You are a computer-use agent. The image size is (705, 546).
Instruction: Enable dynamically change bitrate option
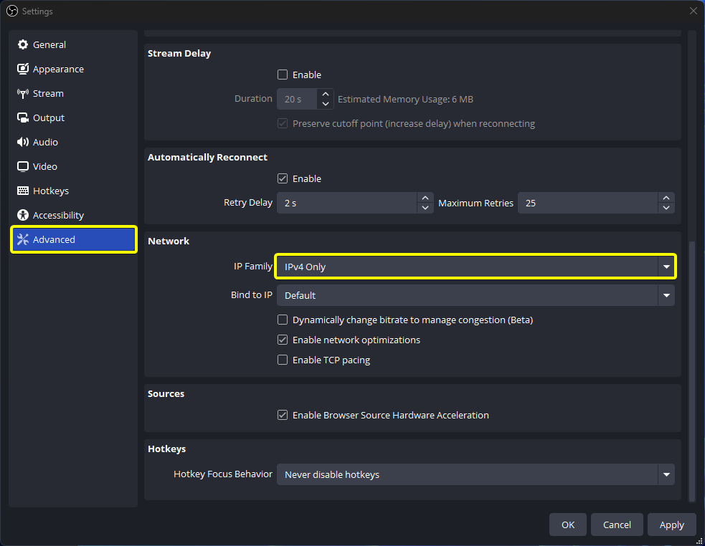click(283, 320)
